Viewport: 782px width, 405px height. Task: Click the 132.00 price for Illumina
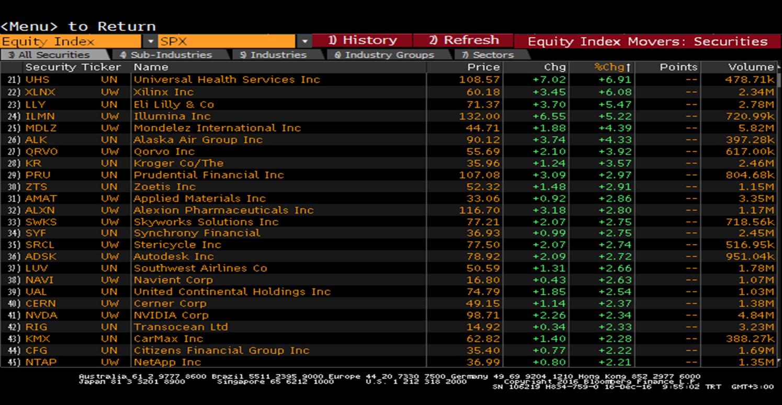tap(479, 116)
